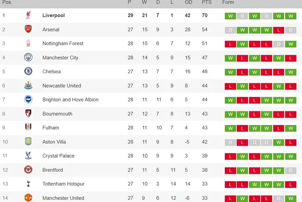Select the Manchester City badge icon

pos(28,58)
